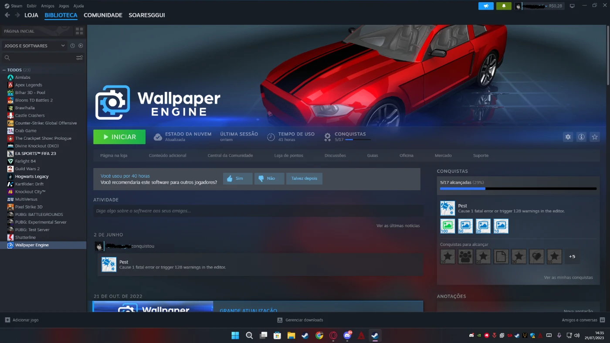Open the Grande Atualização news thumbnail
The height and width of the screenshot is (343, 610).
(153, 306)
